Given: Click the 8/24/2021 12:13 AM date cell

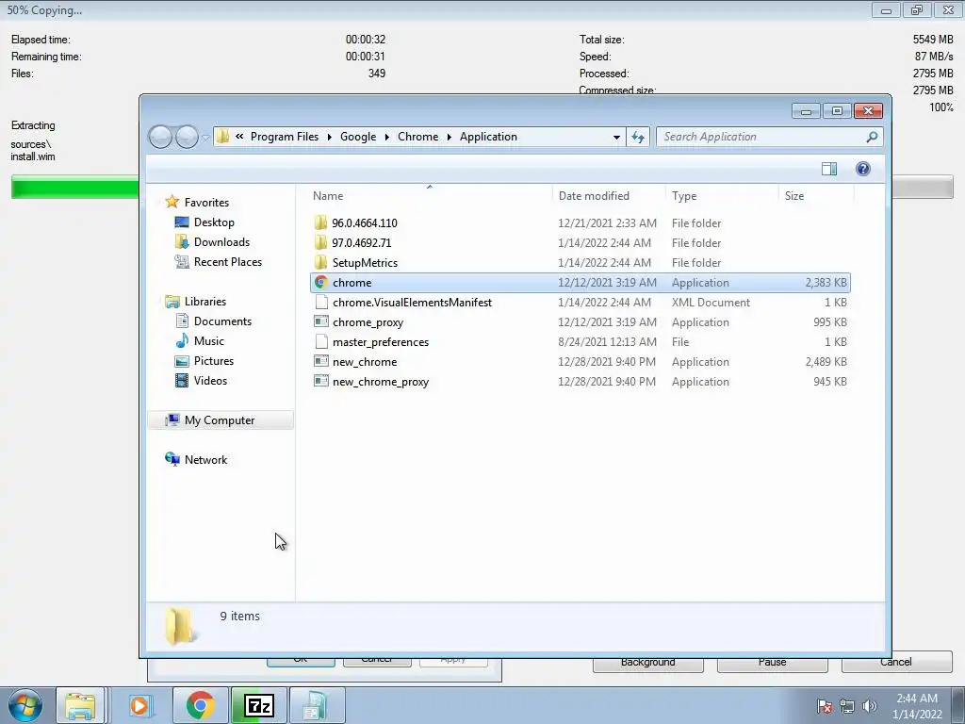Looking at the screenshot, I should 607,341.
